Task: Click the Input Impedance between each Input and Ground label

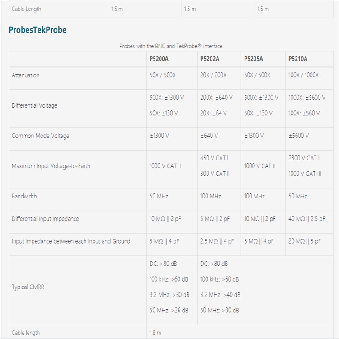Action: pyautogui.click(x=71, y=241)
